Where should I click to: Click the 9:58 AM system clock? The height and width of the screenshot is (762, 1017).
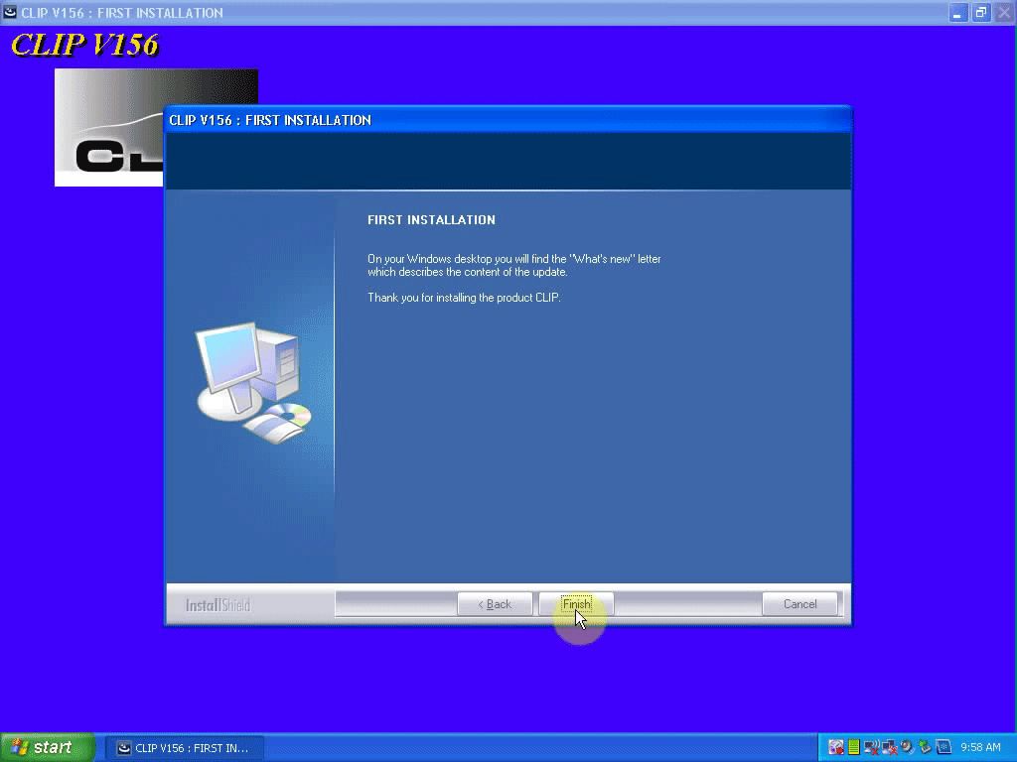[x=980, y=748]
